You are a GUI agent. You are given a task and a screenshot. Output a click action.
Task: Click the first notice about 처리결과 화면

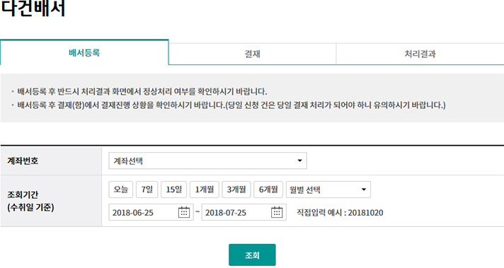[142, 91]
